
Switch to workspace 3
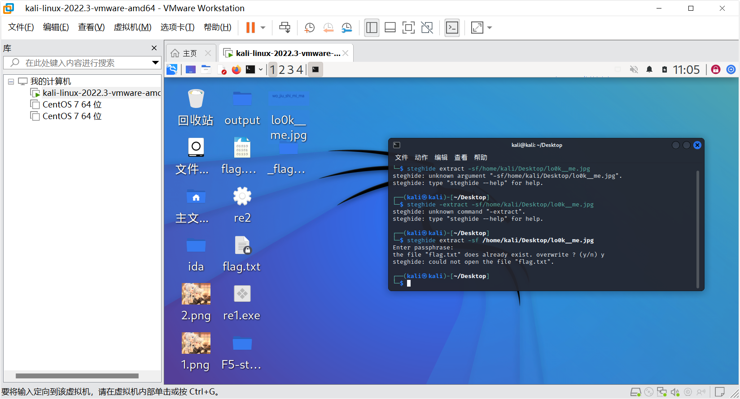point(290,69)
